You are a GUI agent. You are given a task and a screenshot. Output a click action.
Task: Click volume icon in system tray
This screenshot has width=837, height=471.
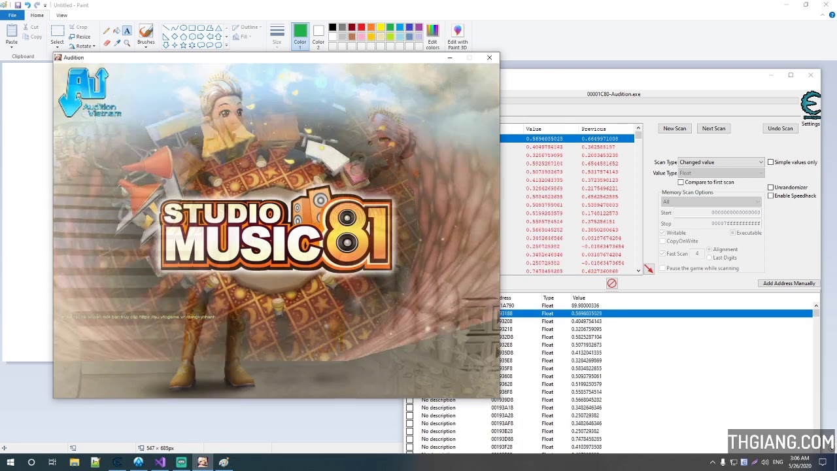coord(765,462)
